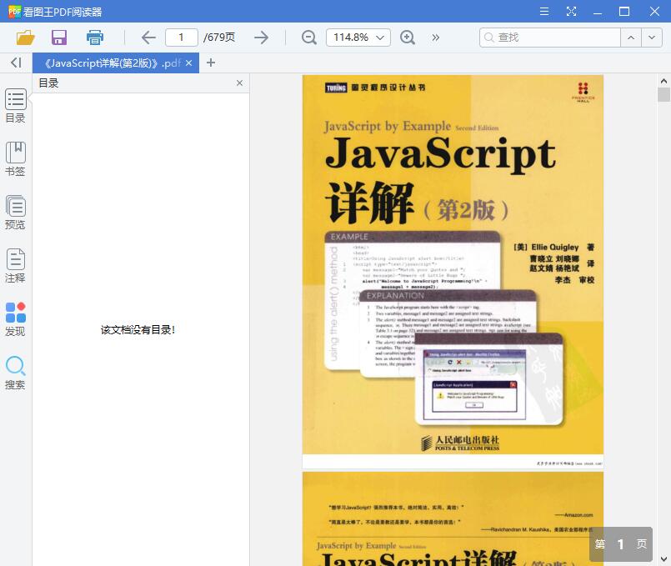Open the 发现 discover sidebar

(x=15, y=319)
